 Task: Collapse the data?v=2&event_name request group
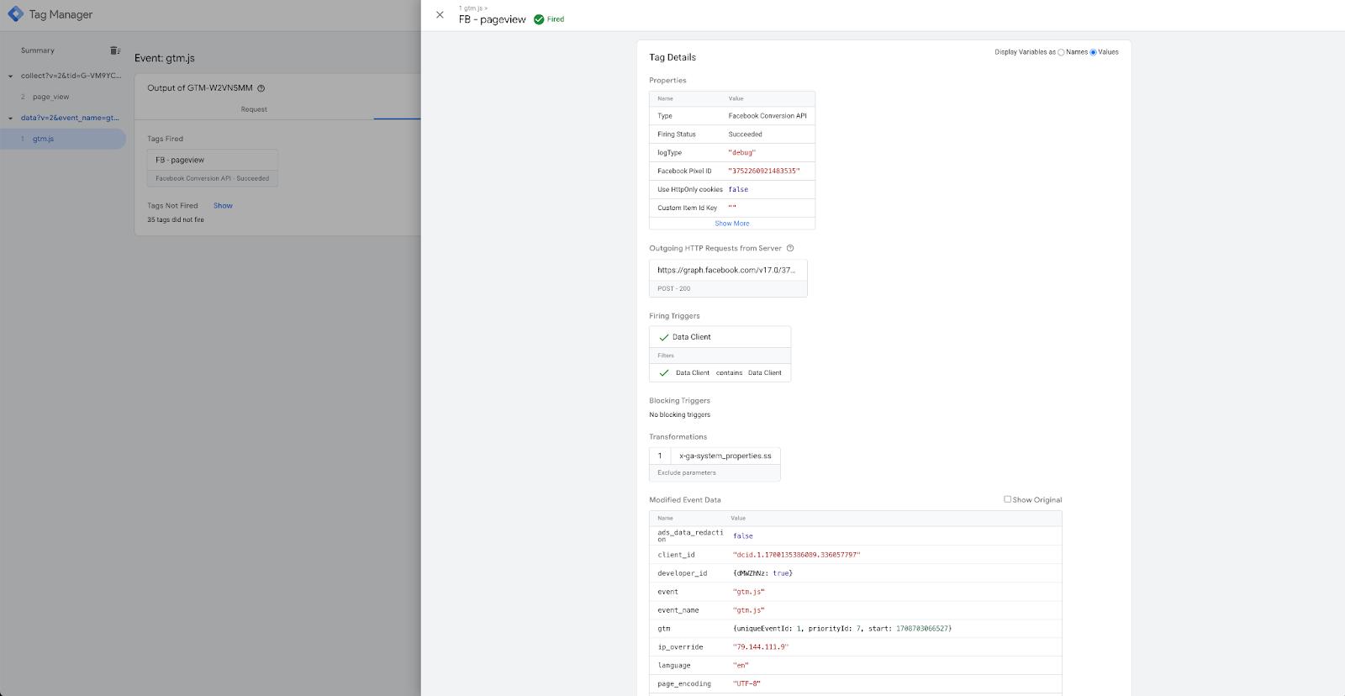(10, 118)
